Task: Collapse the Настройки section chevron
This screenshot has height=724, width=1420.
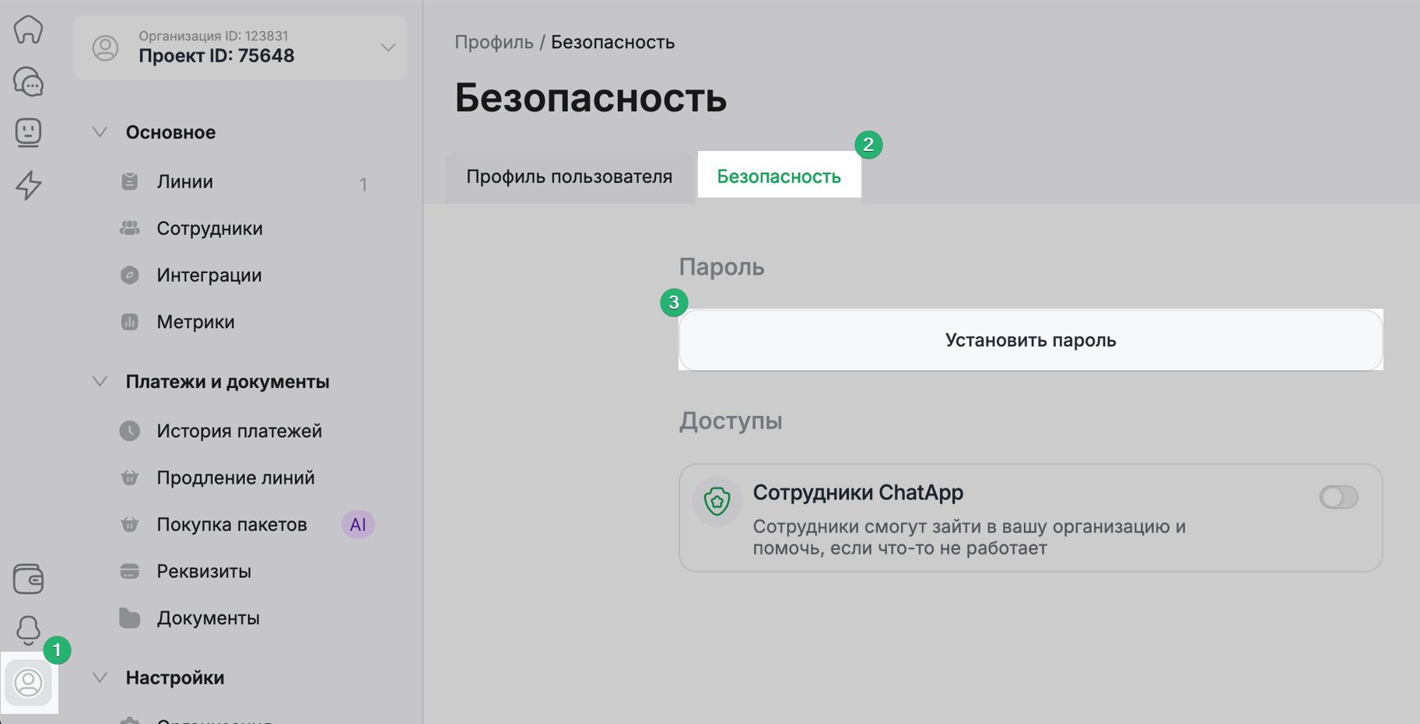Action: [x=100, y=677]
